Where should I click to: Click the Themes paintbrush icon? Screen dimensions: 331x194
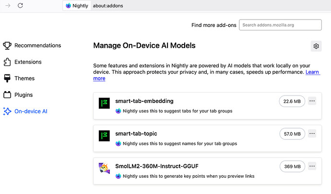click(7, 78)
